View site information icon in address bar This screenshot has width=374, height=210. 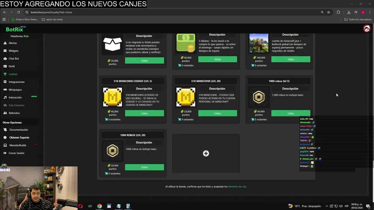[27, 12]
